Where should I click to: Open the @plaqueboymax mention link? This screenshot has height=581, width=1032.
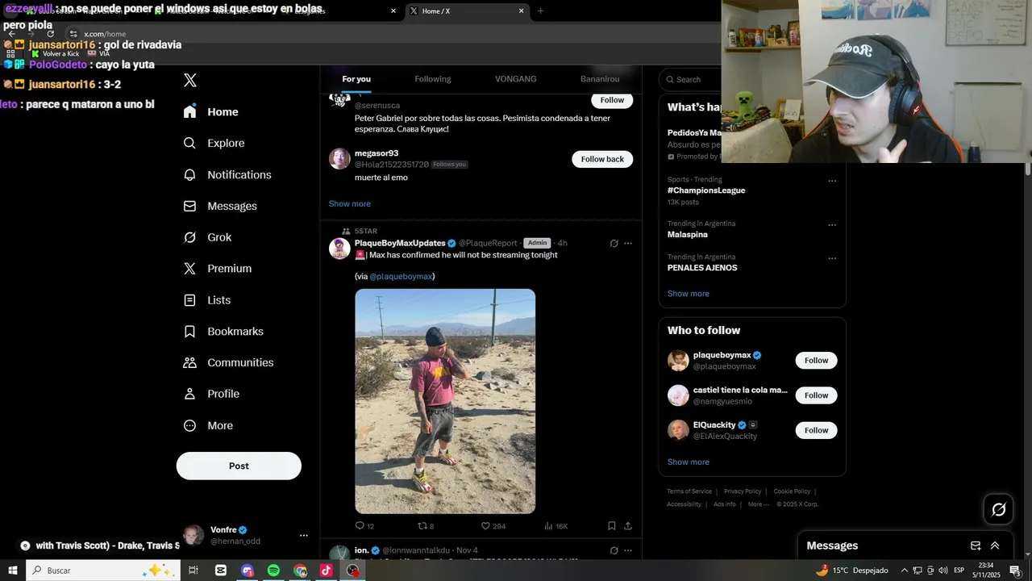402,276
